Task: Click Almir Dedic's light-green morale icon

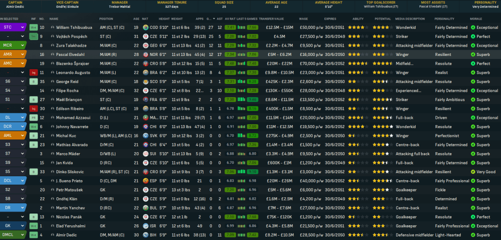Action: [x=473, y=235]
